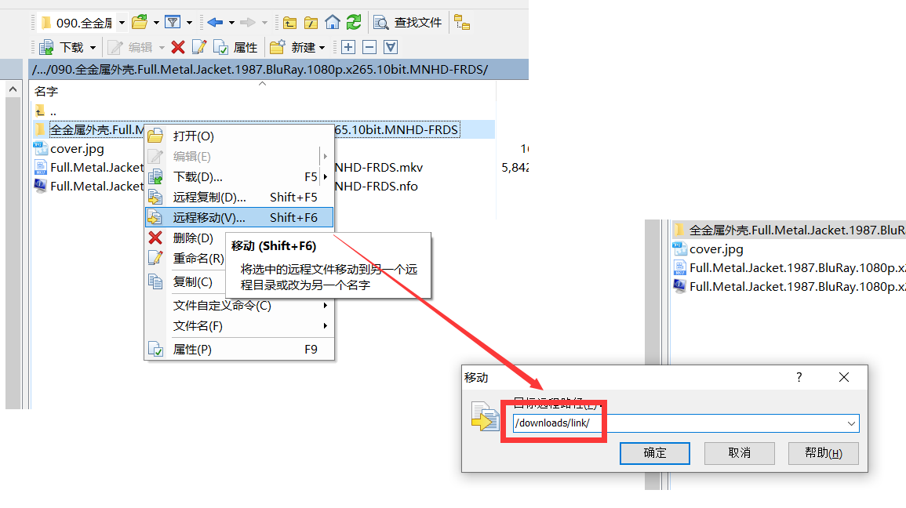Refresh the remote directory listing
Image resolution: width=906 pixels, height=508 pixels.
[x=354, y=23]
